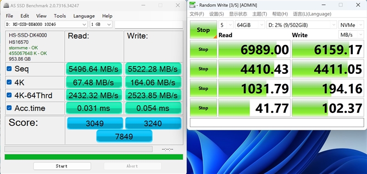Open the 主题(T) theme menu
Screen dimensions: 367x174
[260, 14]
